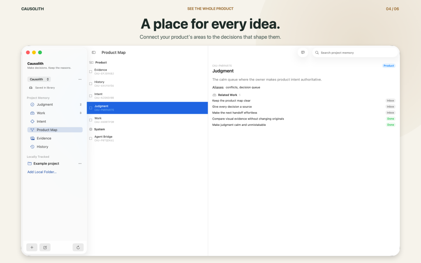Select the History row in Product list
Screen dimensions: 421x263
tap(147, 84)
